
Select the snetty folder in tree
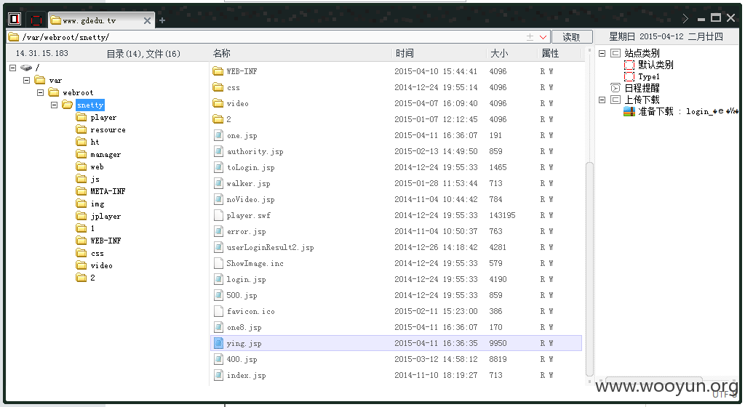click(x=89, y=105)
